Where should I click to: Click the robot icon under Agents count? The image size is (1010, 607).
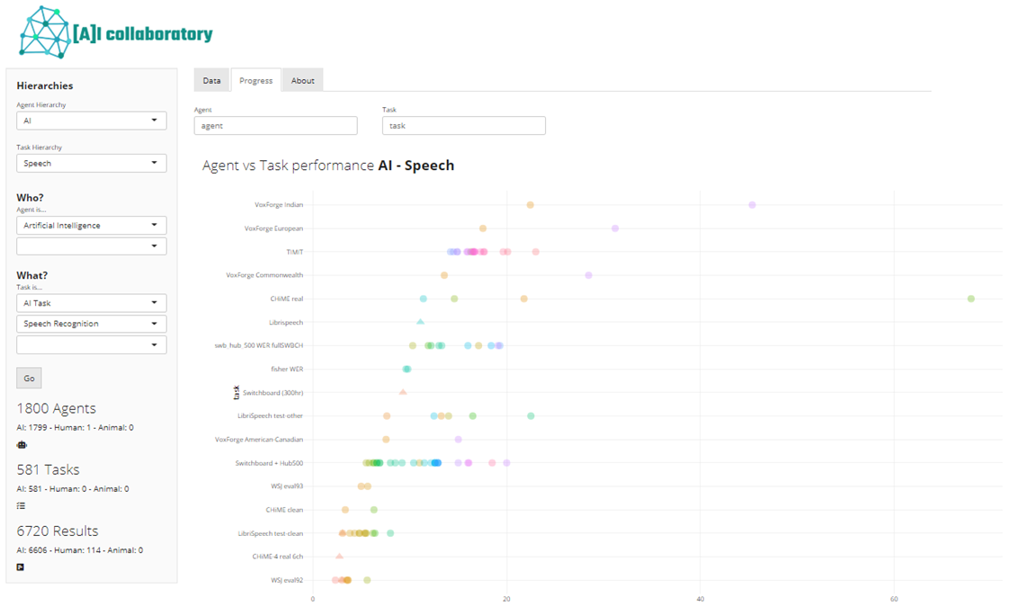point(22,445)
